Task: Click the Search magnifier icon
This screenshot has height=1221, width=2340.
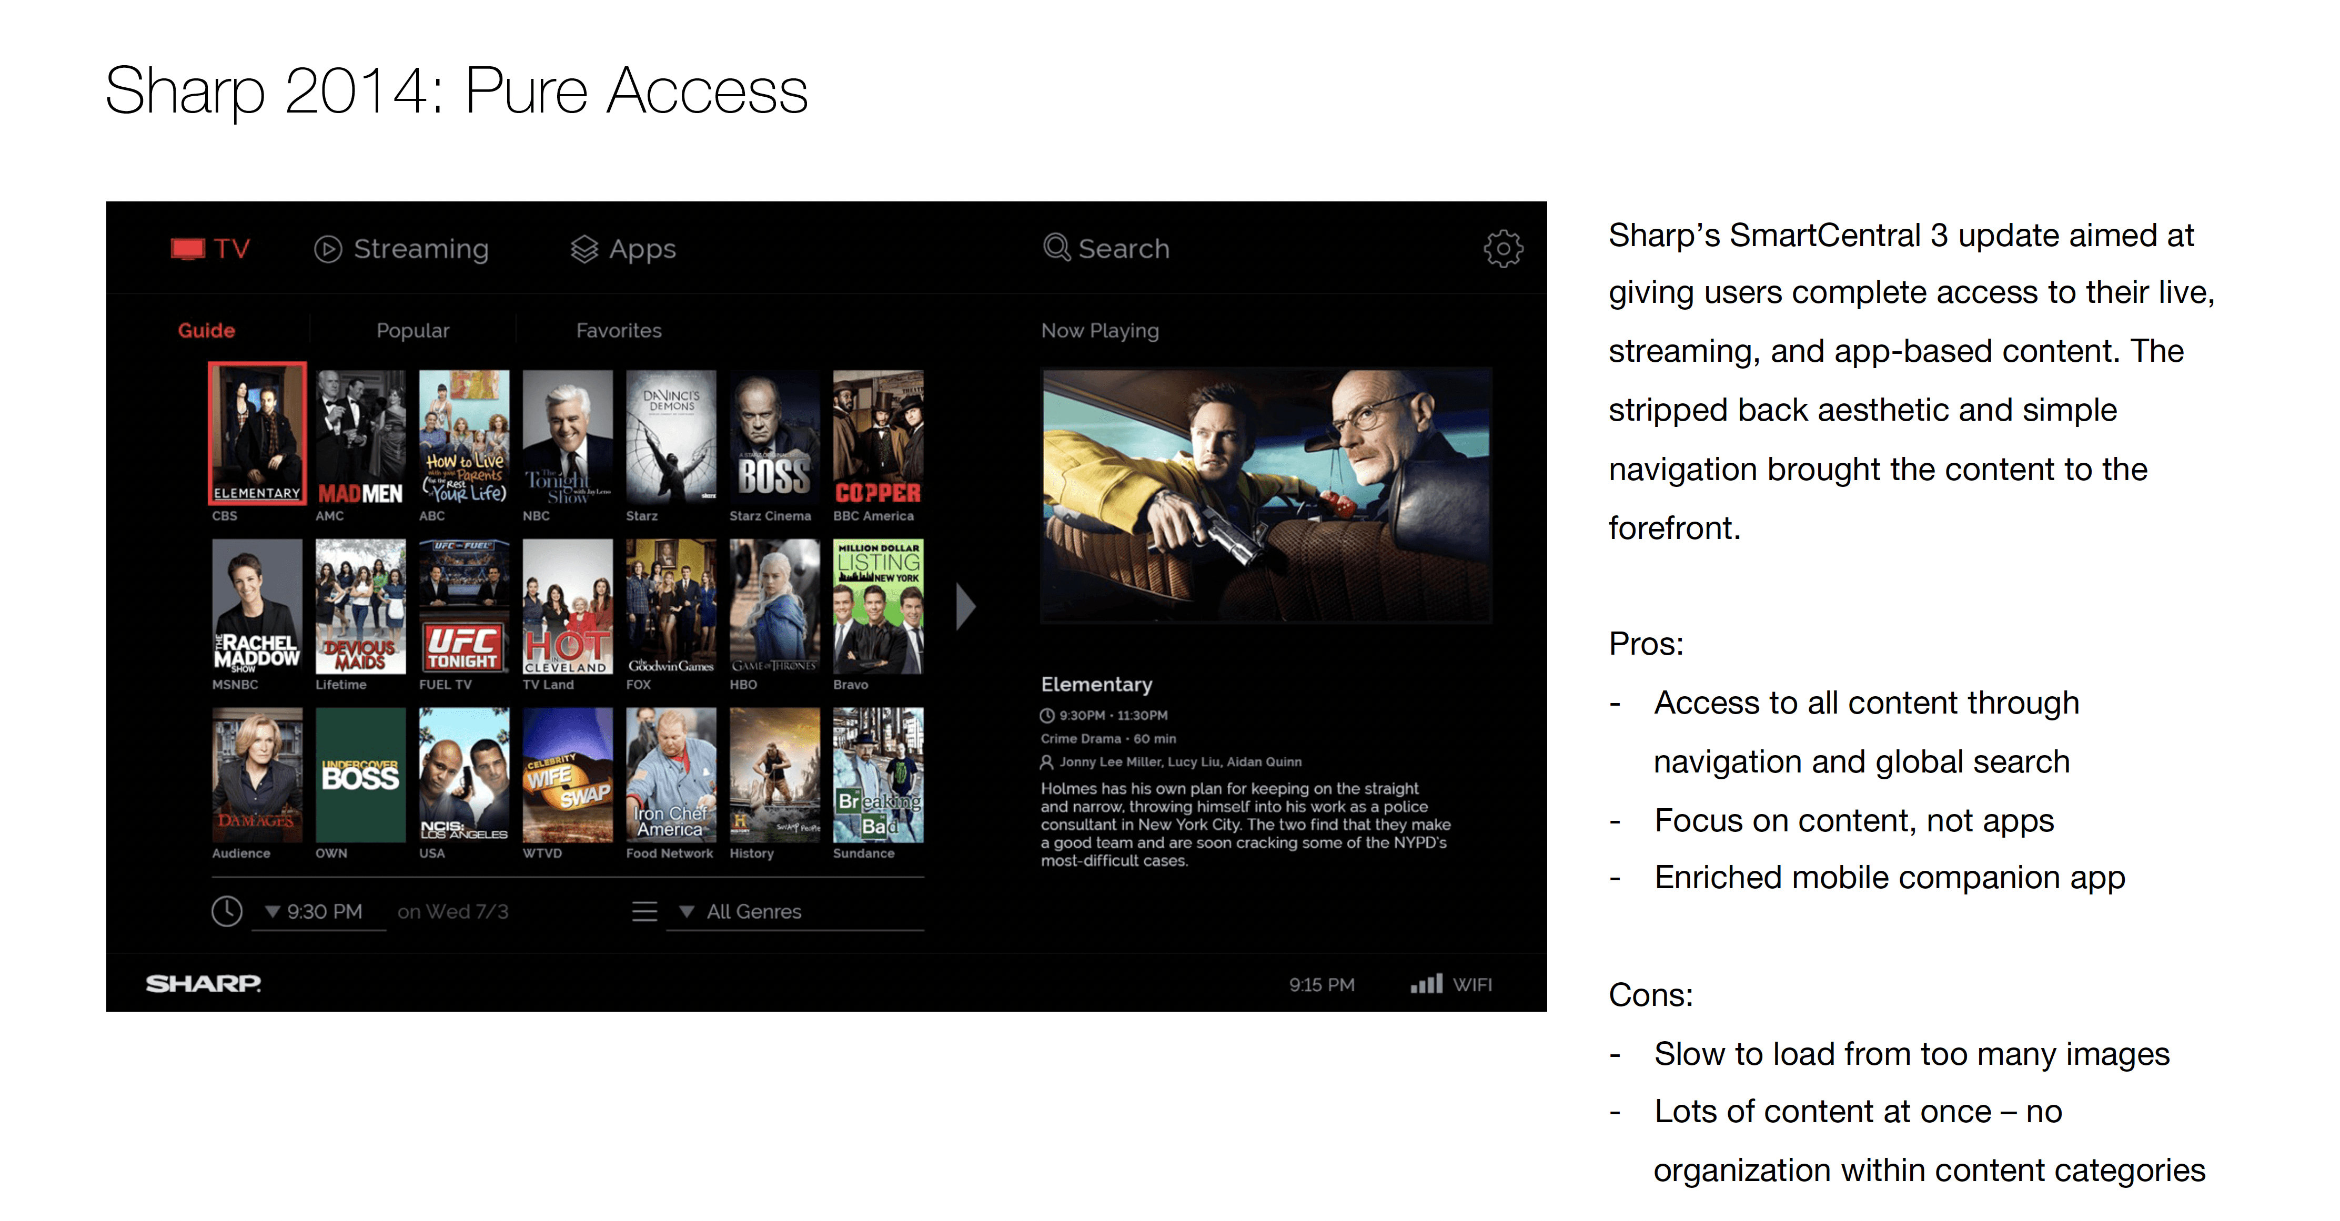Action: 1056,247
